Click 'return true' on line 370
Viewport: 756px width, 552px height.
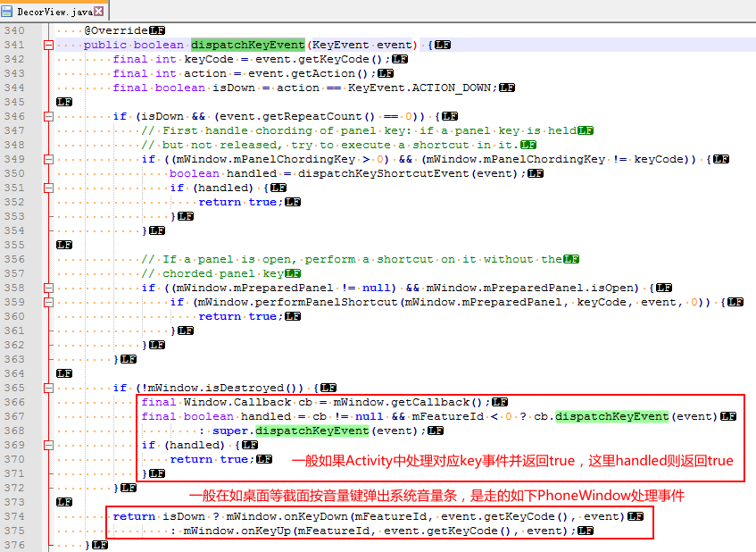(x=209, y=459)
